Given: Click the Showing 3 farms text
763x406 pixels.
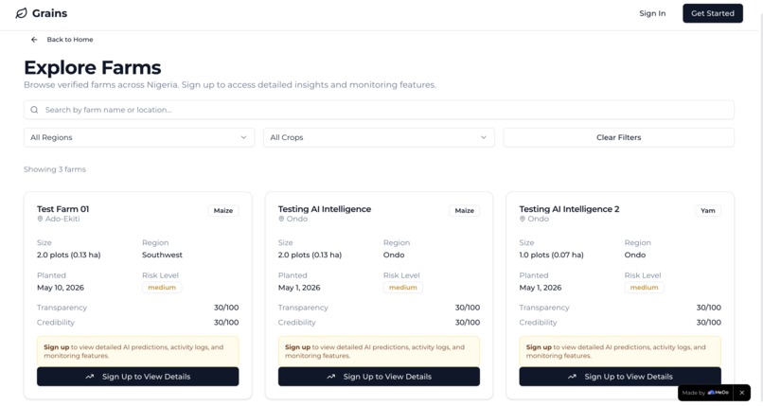Looking at the screenshot, I should 55,169.
